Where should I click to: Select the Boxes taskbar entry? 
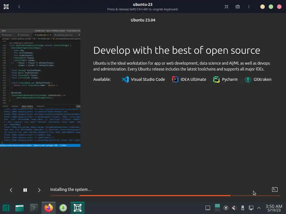pyautogui.click(x=78, y=208)
